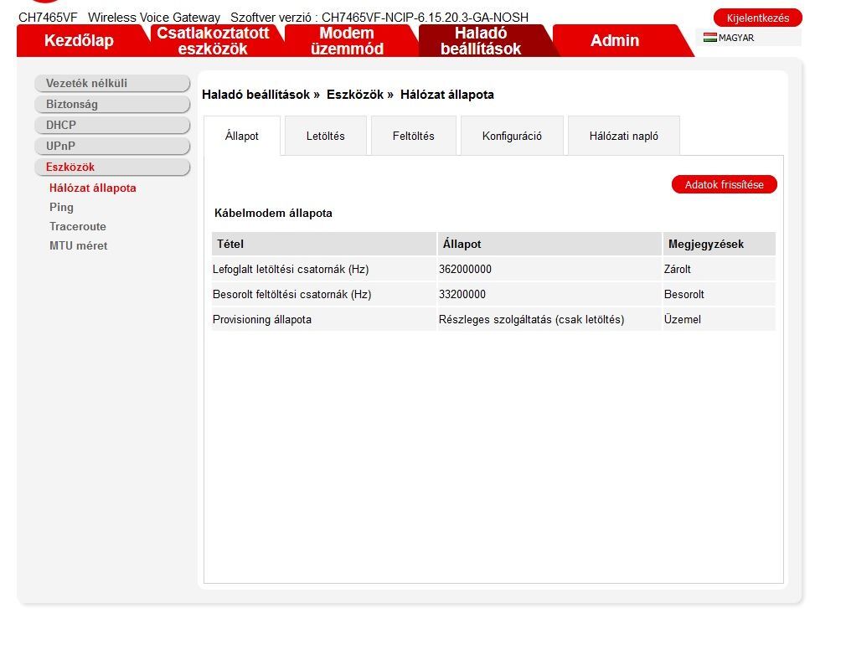Viewport: 846px width, 665px height.
Task: Open the Hálózati napló sub-tab
Action: pos(624,136)
